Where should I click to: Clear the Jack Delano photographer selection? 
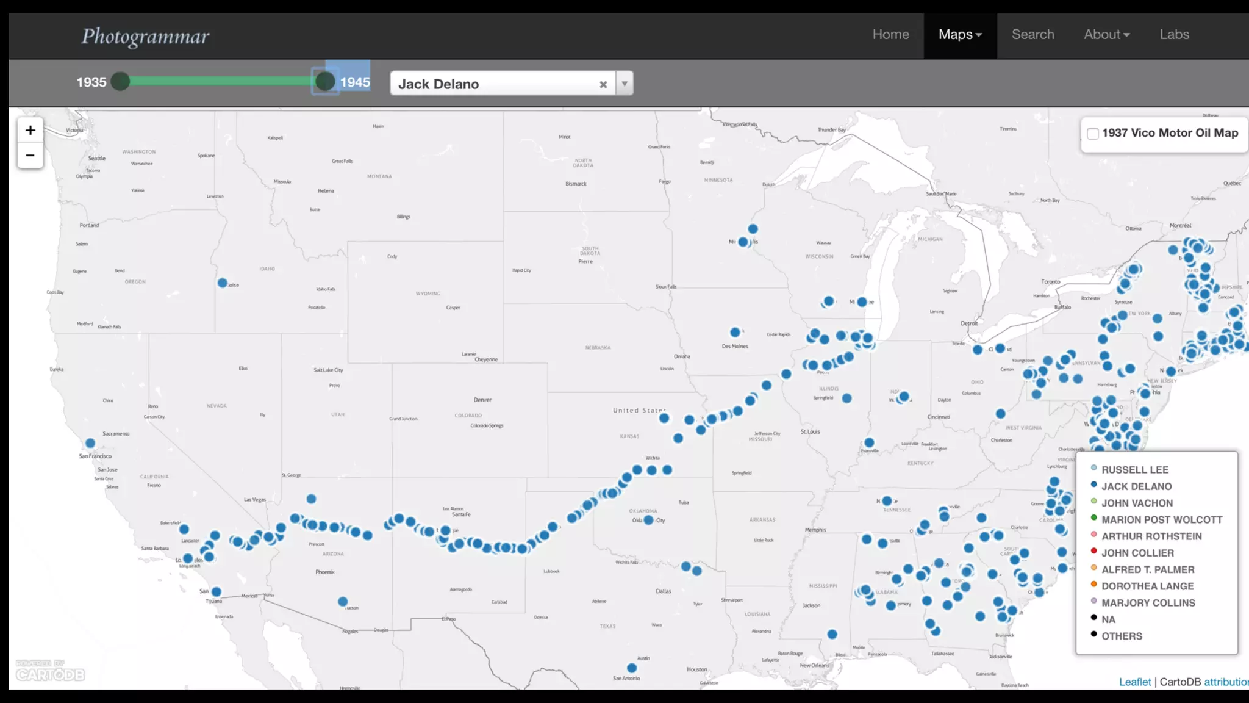[x=603, y=84]
